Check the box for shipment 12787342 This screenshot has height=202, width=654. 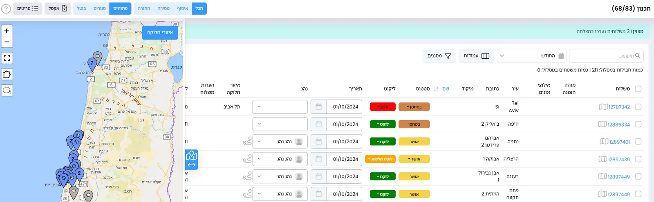[638, 107]
